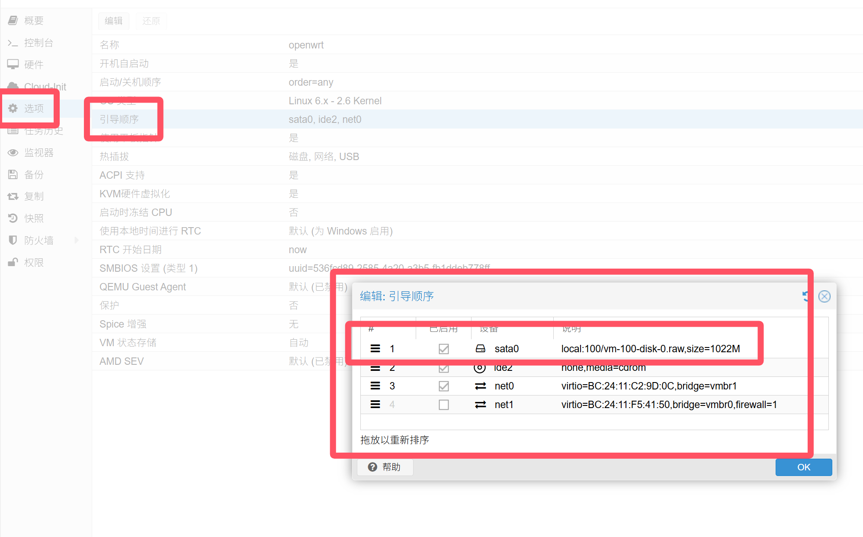This screenshot has height=537, width=863.
Task: Click the sata0 row drag handle
Action: click(375, 349)
